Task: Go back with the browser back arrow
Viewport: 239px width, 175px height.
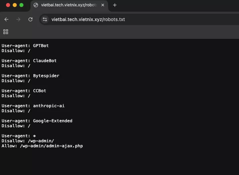Action: (x=6, y=19)
